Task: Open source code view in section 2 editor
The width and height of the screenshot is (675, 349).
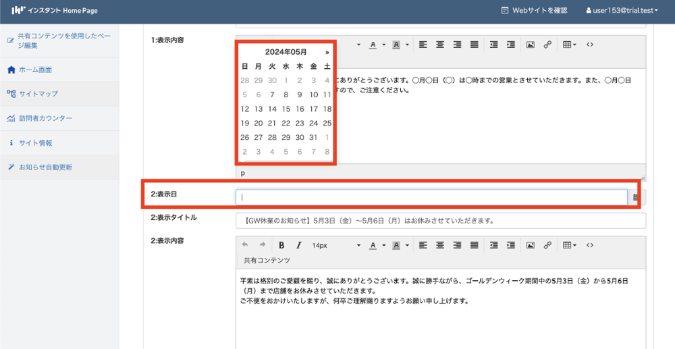Action: pos(590,245)
